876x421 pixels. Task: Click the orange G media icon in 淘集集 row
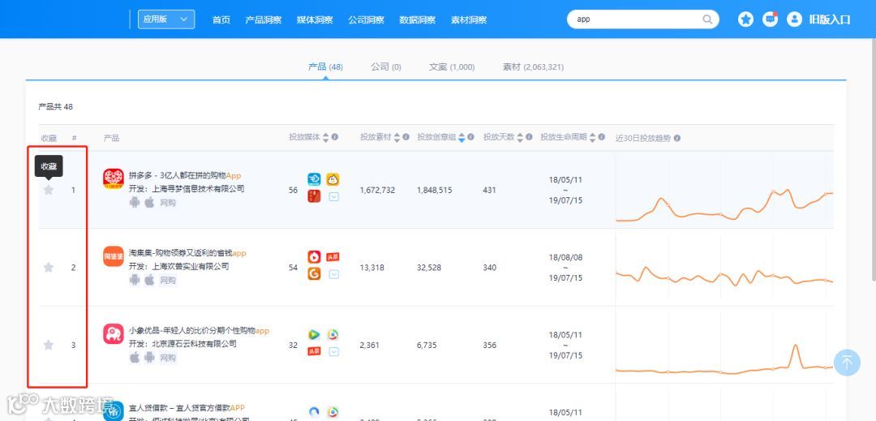tap(314, 274)
